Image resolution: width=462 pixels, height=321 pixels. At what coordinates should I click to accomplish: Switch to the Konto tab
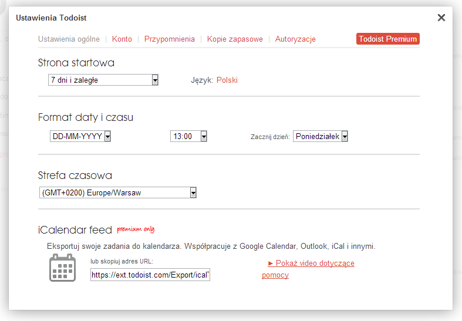(x=122, y=39)
